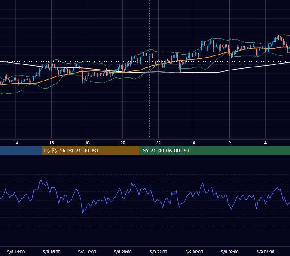Click the 2 hour label on chart axis
The height and width of the screenshot is (256, 290).
tap(230, 143)
